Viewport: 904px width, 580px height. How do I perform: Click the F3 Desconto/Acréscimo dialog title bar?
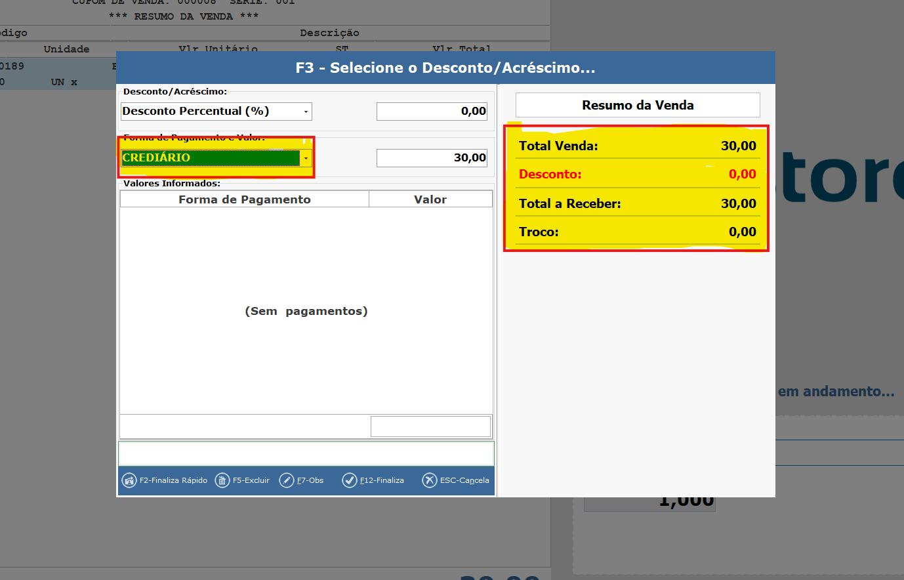coord(445,68)
